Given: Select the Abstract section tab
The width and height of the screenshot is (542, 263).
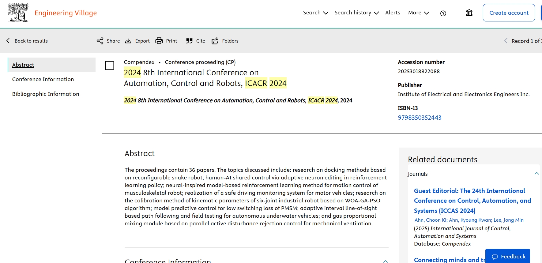Looking at the screenshot, I should (x=52, y=65).
